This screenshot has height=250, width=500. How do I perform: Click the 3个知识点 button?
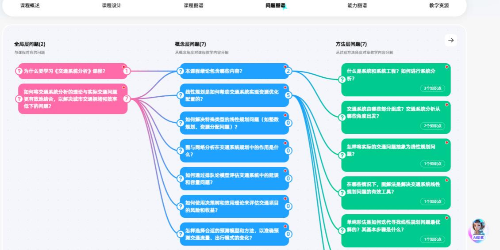tap(432, 88)
